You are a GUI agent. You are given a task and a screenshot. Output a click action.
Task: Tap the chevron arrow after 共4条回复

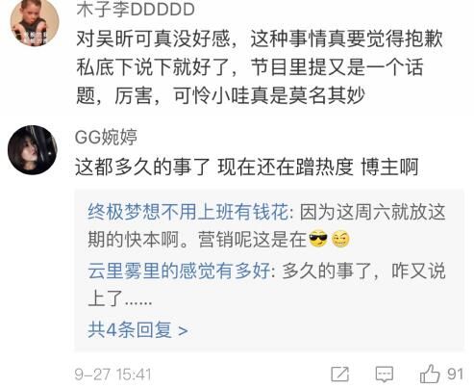[183, 330]
